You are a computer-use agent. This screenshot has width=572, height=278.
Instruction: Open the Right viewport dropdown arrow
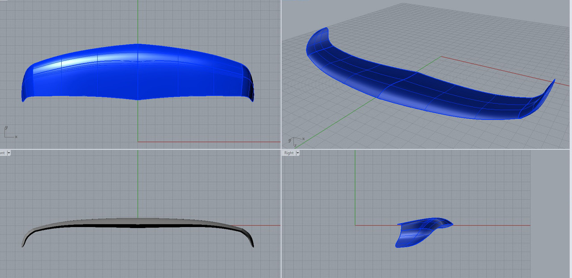point(298,153)
